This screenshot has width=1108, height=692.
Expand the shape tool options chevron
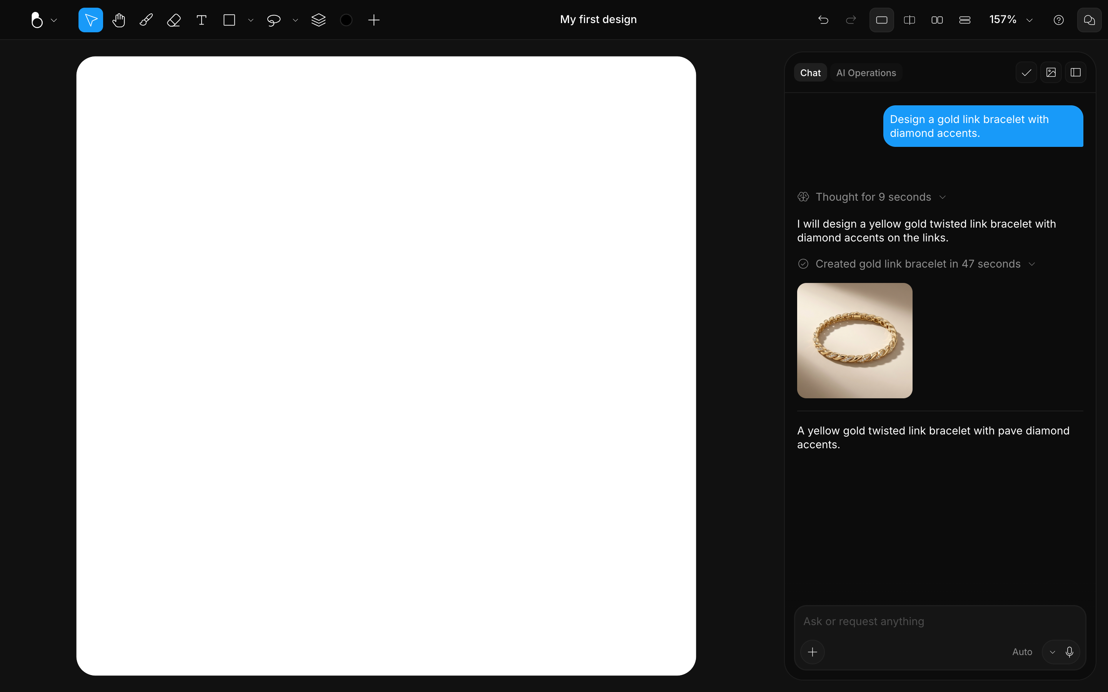[250, 20]
